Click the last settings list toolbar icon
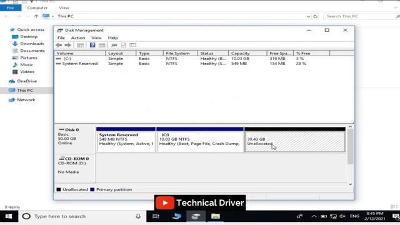This screenshot has height=225, width=400. click(132, 45)
